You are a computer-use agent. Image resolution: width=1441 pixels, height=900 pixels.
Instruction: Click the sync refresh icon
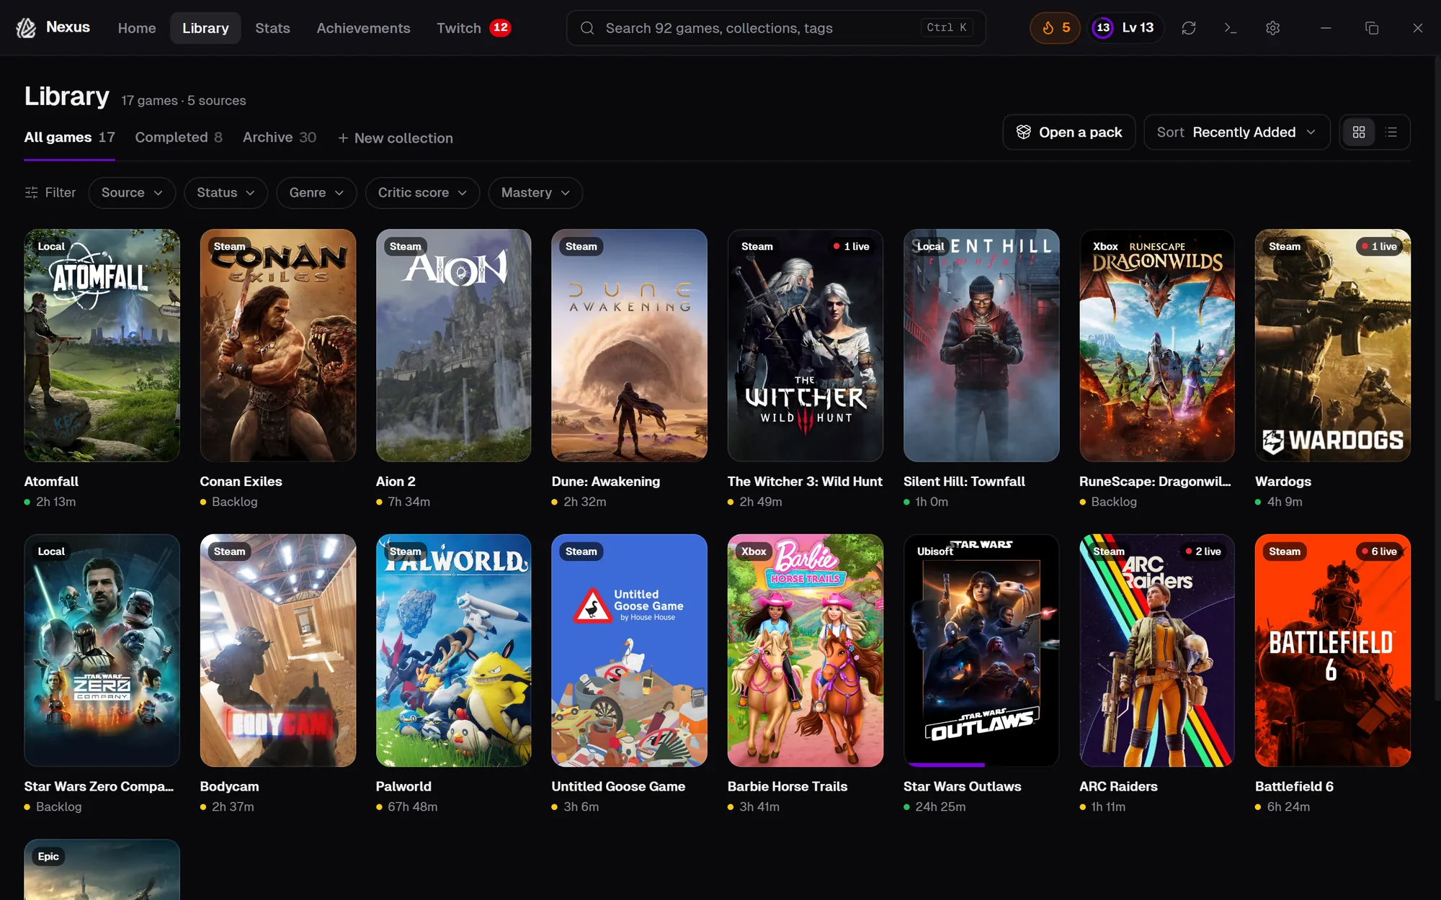[1189, 28]
